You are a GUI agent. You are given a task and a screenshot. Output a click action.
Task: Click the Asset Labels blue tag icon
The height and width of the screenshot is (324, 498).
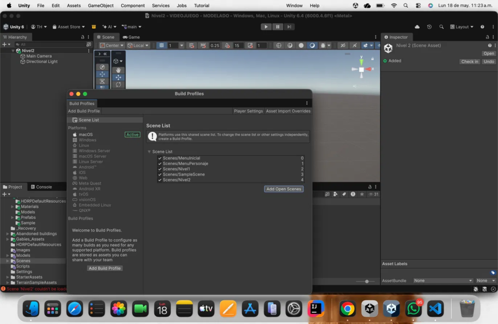click(x=493, y=272)
